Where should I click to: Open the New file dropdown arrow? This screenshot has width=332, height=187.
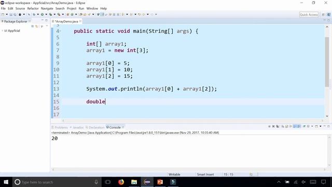pos(7,15)
